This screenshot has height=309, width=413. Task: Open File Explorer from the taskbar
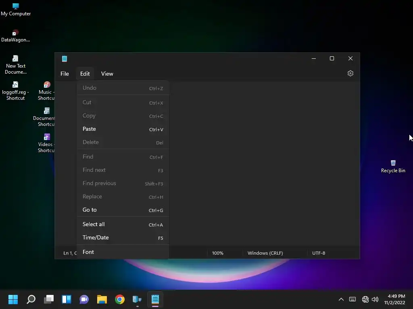[x=102, y=299]
